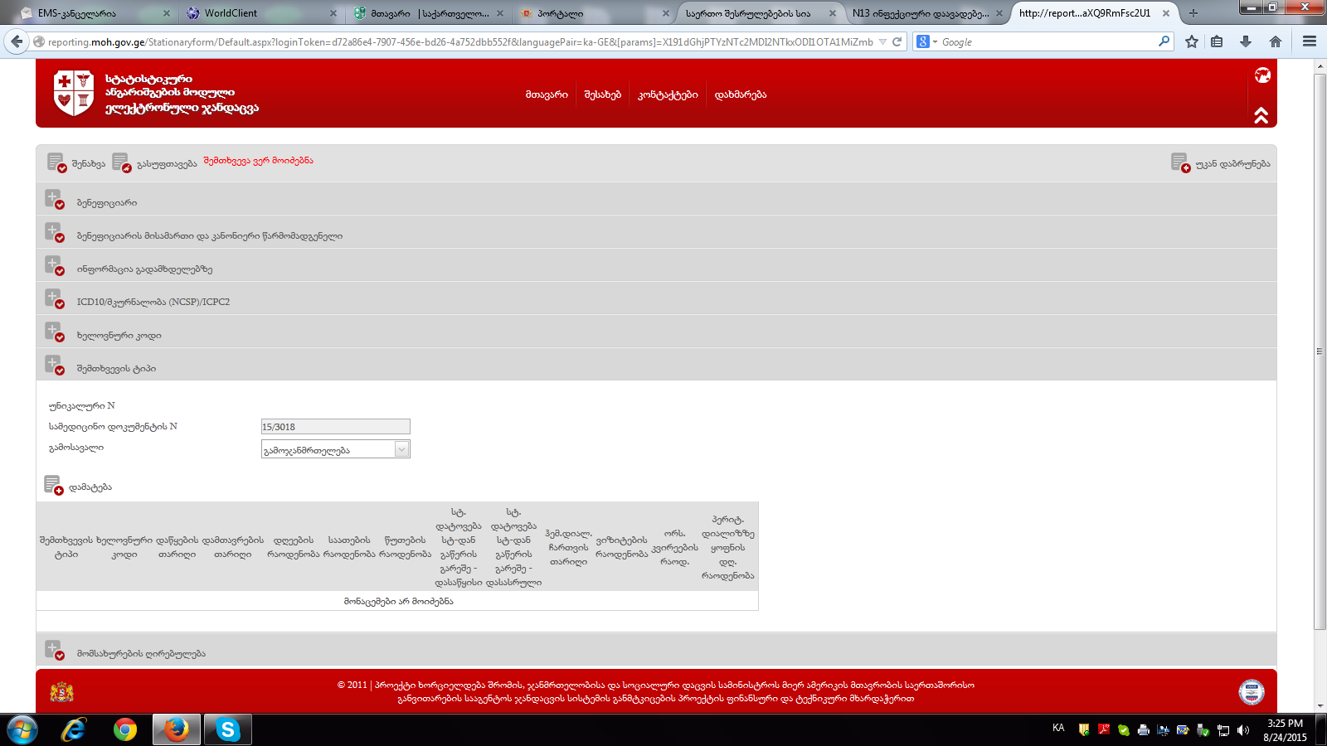Click the medical shield logo in header
1327x746 pixels.
[73, 92]
